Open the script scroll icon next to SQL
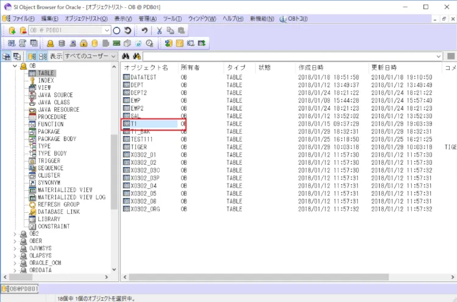 pyautogui.click(x=23, y=43)
